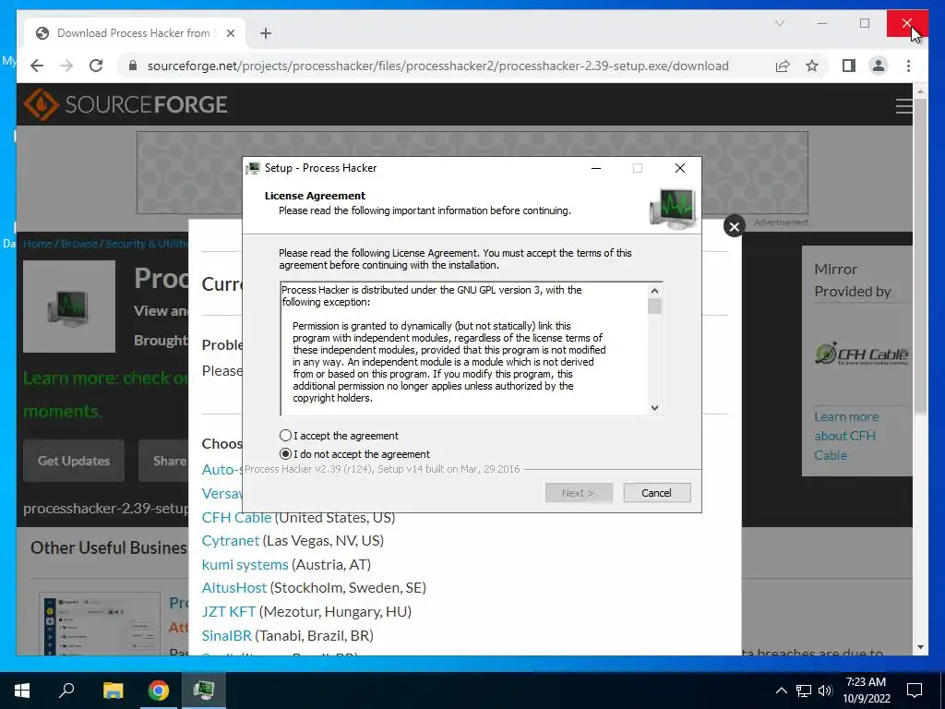Image resolution: width=945 pixels, height=709 pixels.
Task: Click the CFH Cable sponsor logo
Action: (861, 354)
